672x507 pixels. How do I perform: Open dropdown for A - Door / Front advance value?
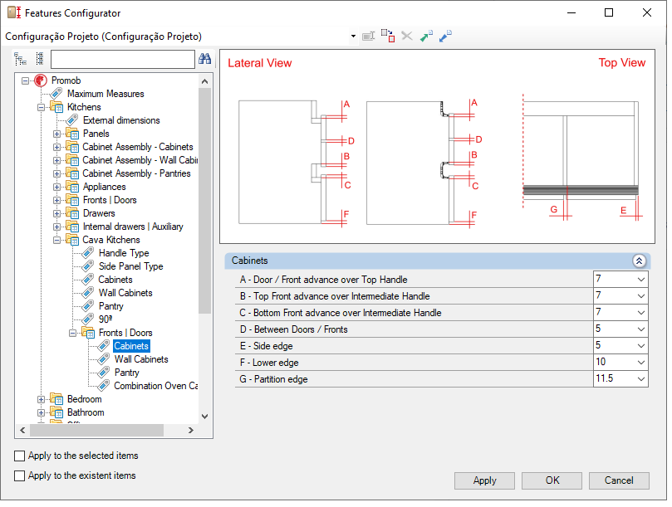(x=640, y=280)
